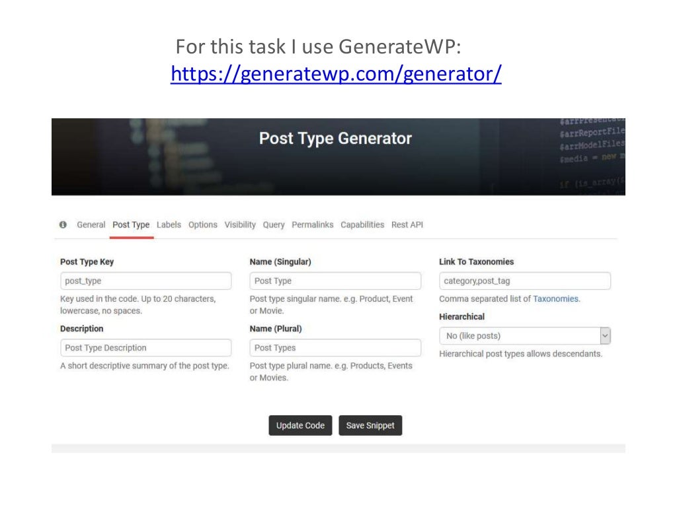The height and width of the screenshot is (507, 677).
Task: Focus the Description input field
Action: coord(146,348)
